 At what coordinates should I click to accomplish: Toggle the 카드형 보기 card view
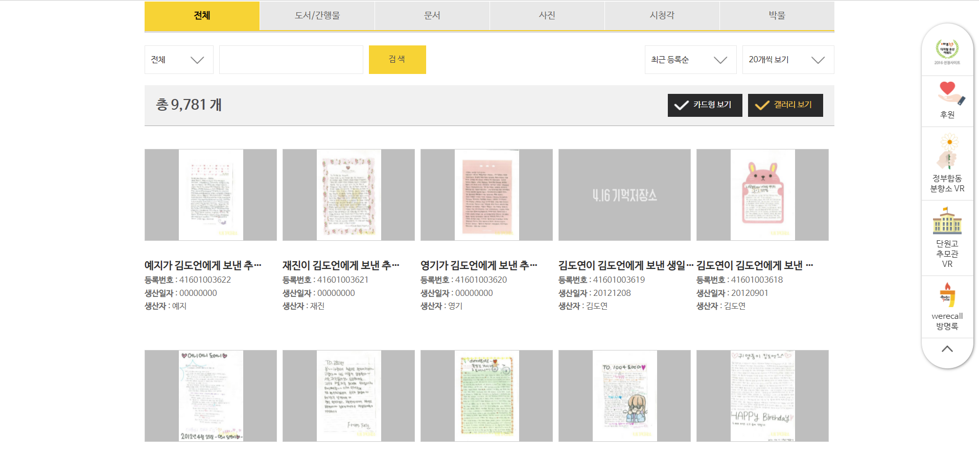705,105
